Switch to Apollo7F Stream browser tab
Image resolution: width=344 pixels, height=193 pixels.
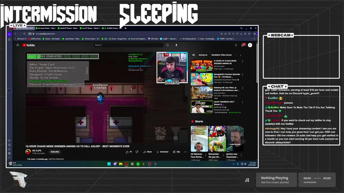pyautogui.click(x=67, y=28)
